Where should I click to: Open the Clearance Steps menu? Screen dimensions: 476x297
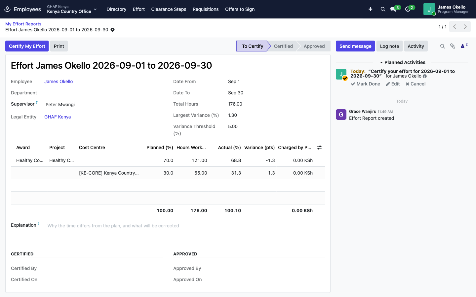coord(169,9)
